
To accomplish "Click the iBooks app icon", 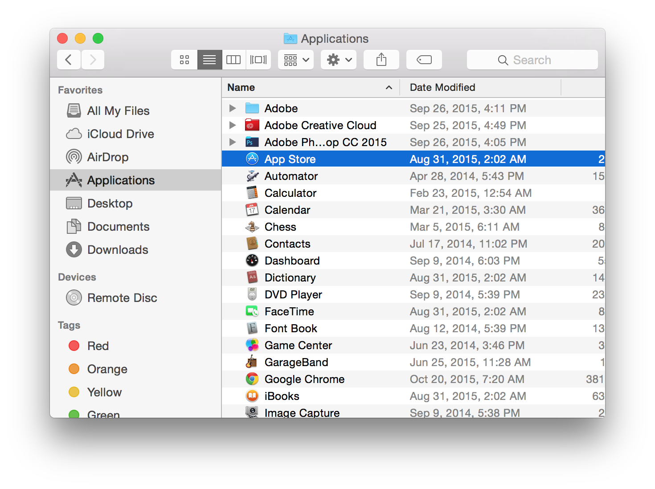I will (252, 396).
